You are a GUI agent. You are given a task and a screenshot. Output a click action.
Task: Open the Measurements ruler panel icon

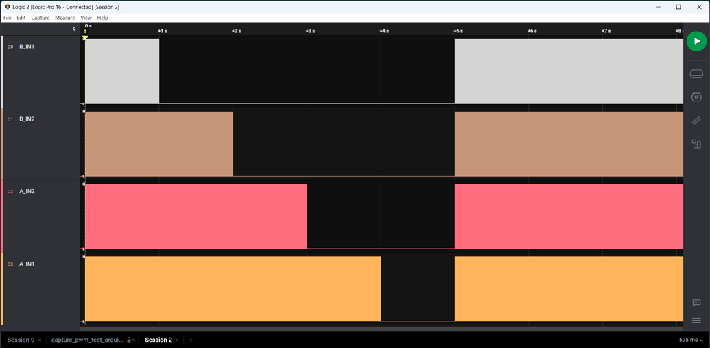pos(696,121)
